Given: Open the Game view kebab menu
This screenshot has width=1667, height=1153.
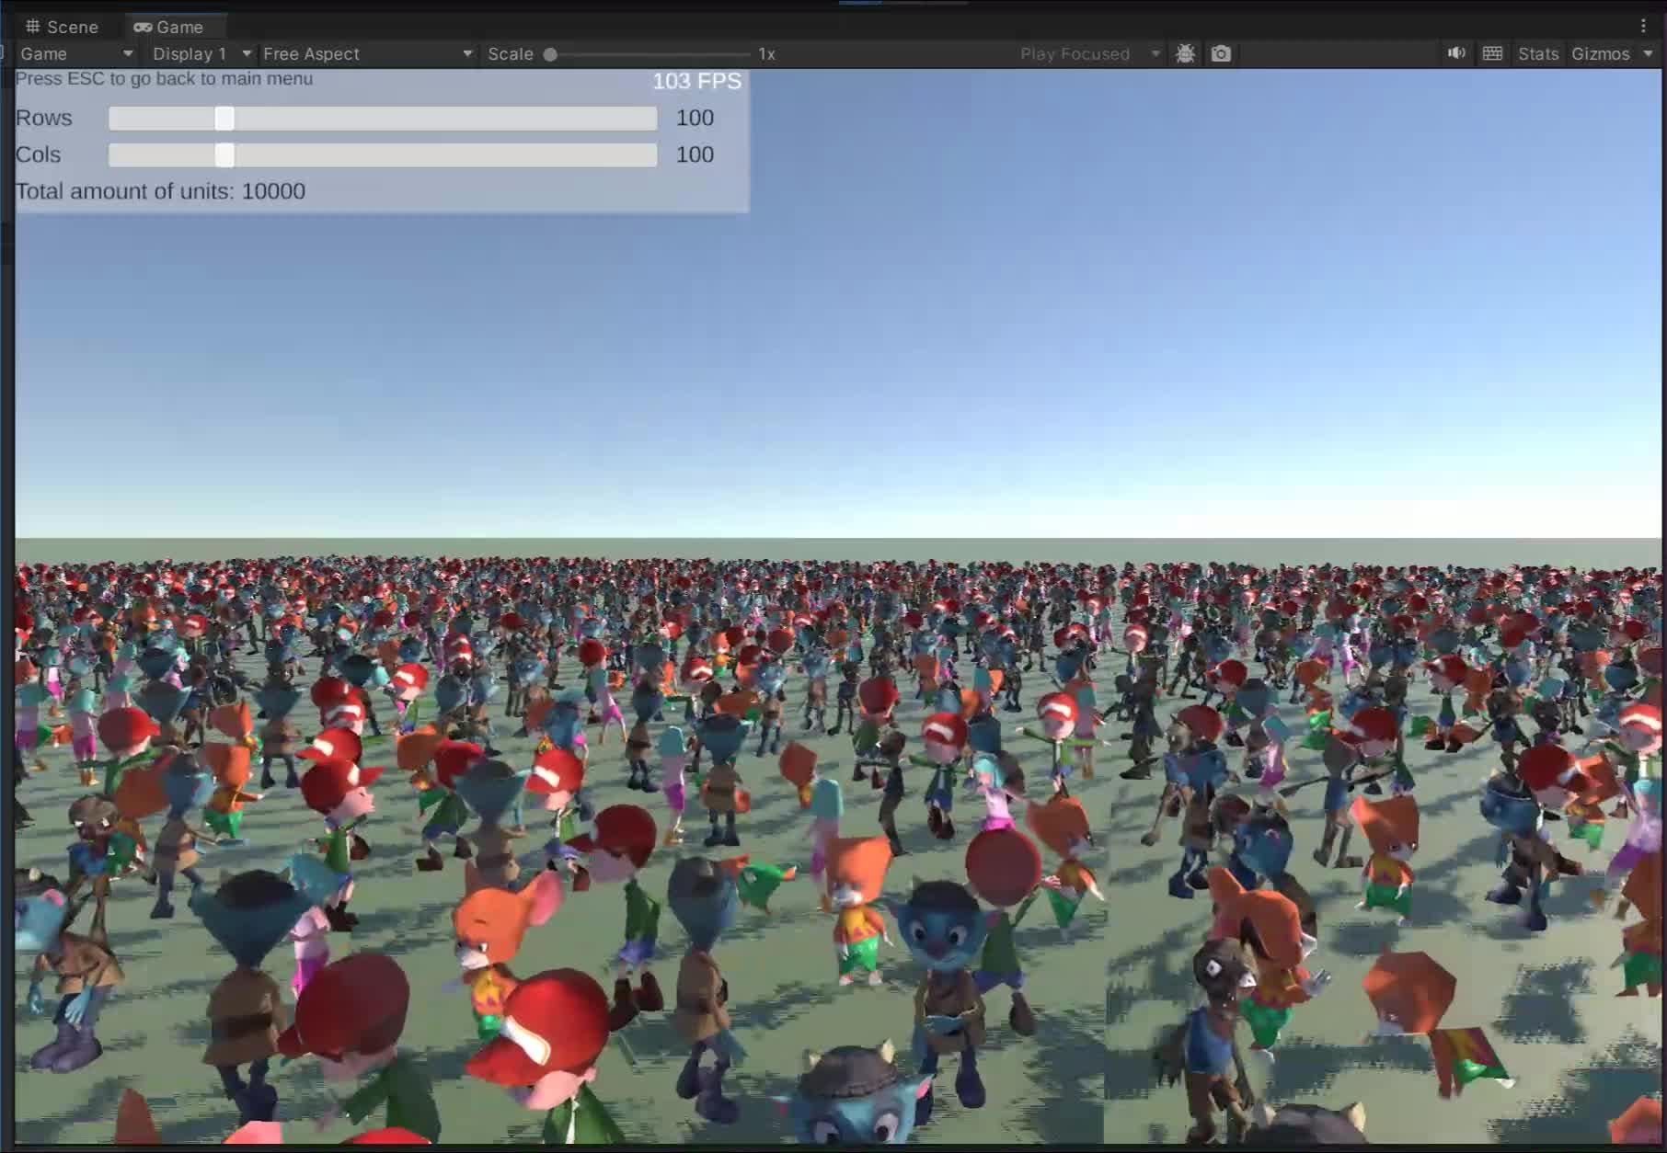Looking at the screenshot, I should (x=1646, y=26).
